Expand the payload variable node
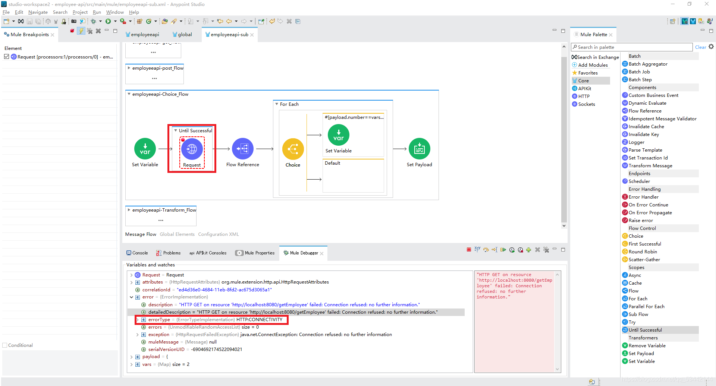This screenshot has height=386, width=716. (x=132, y=357)
